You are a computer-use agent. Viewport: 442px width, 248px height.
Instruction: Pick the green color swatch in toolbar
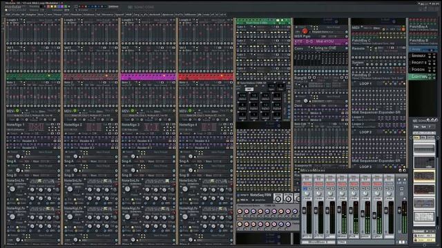[x=66, y=6]
